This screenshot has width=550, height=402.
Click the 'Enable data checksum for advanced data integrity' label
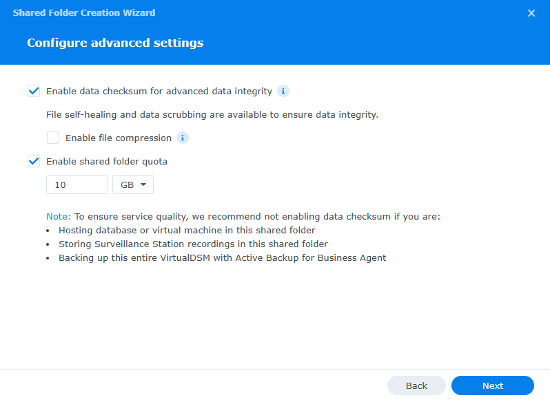coord(159,91)
